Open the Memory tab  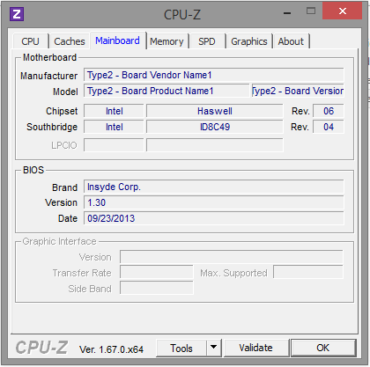pos(166,41)
